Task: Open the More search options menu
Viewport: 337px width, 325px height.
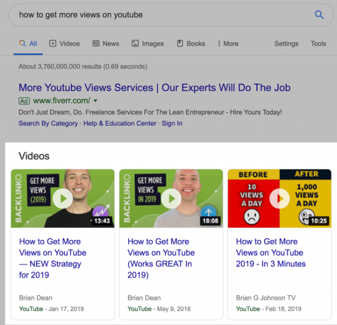Action: pyautogui.click(x=228, y=43)
